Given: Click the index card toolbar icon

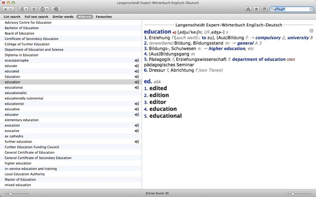Looking at the screenshot, I should click(x=56, y=9).
